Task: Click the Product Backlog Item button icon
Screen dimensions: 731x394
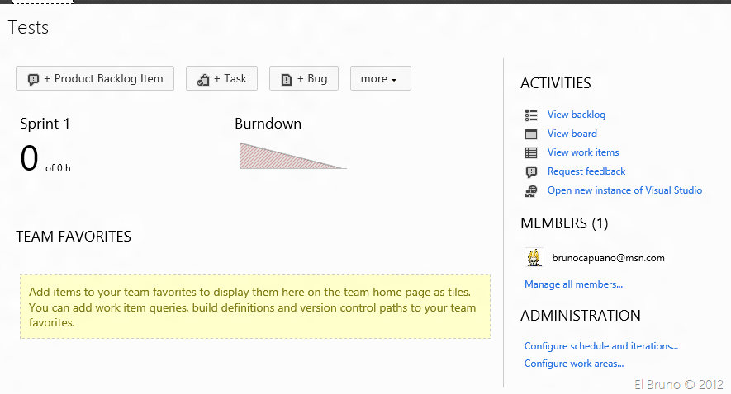Action: 34,79
